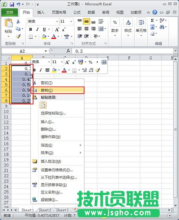
Task: Click mini toolbar comma style icon
Action: [97, 62]
